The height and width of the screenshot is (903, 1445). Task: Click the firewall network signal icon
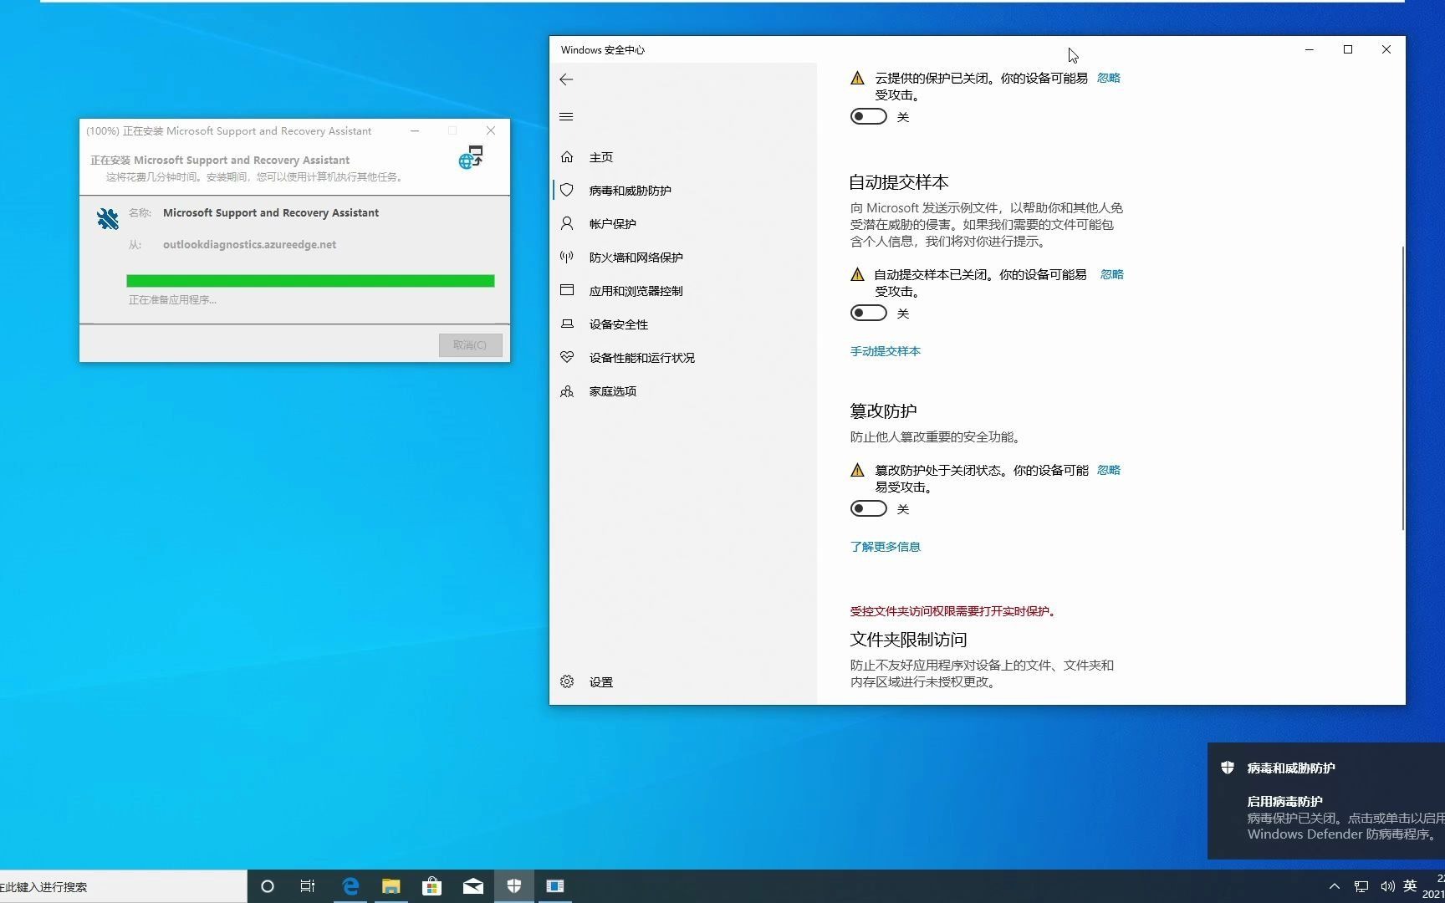567,257
